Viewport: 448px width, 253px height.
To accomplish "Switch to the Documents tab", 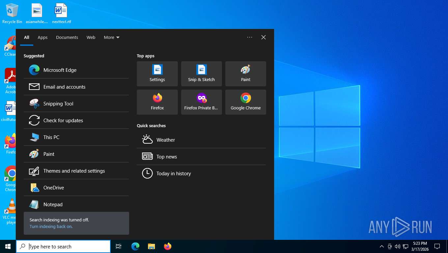I will (x=67, y=37).
